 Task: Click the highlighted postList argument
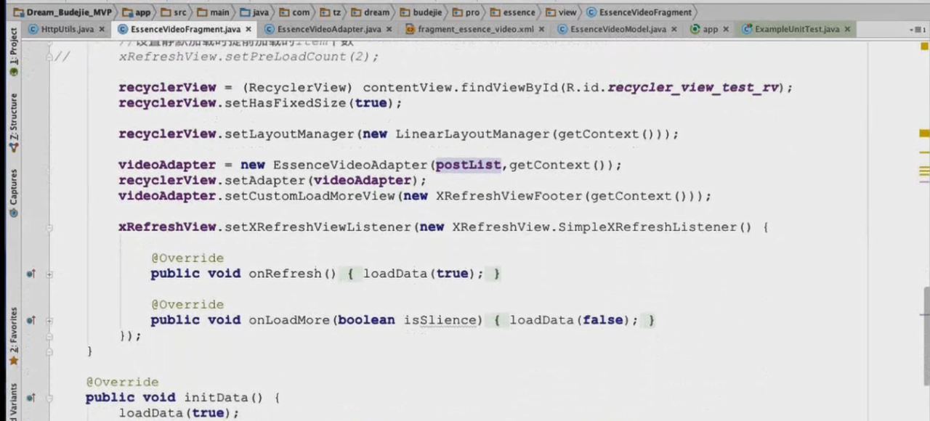(468, 165)
